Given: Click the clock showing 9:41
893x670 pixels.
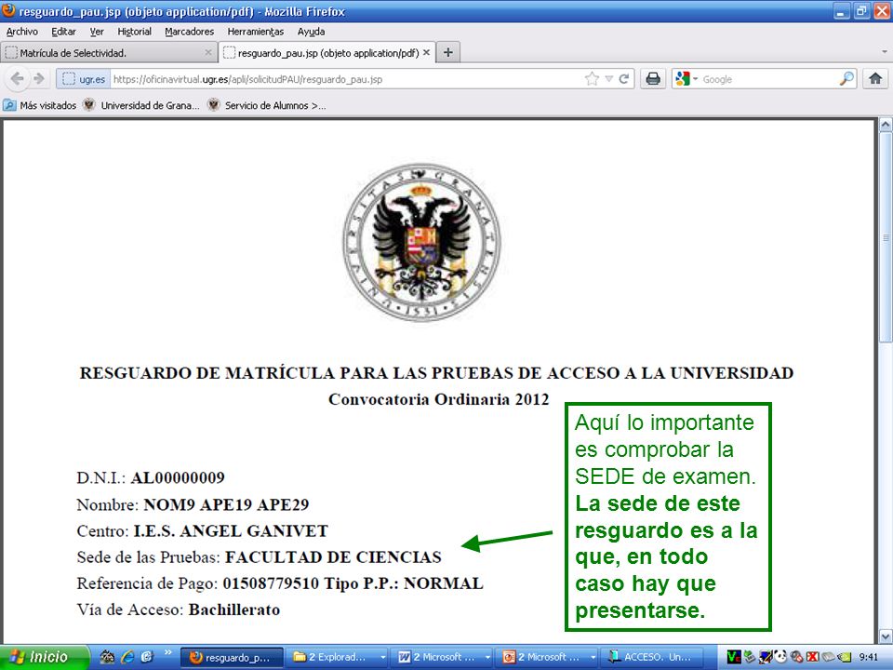Looking at the screenshot, I should [x=869, y=658].
